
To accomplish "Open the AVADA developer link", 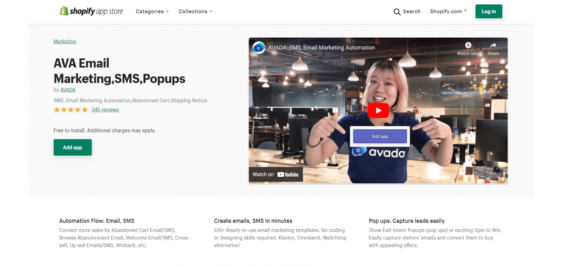I will tap(68, 90).
